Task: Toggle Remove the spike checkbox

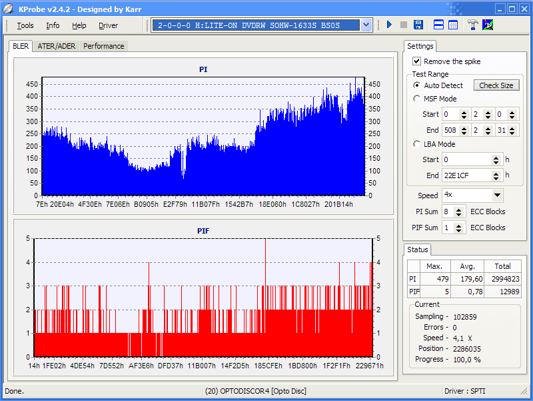Action: click(x=416, y=61)
